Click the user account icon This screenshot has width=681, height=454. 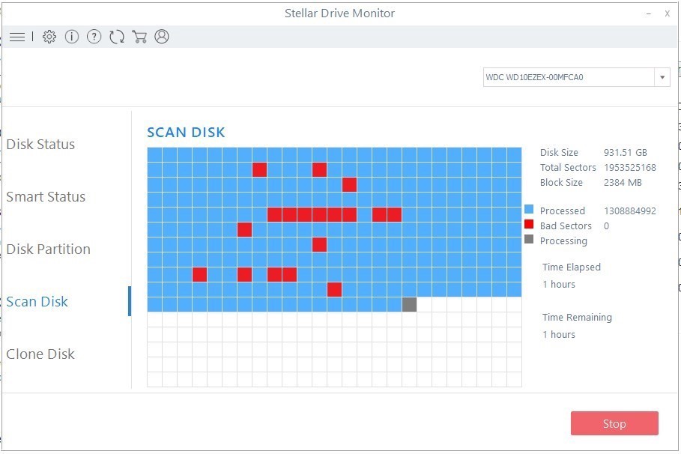162,37
